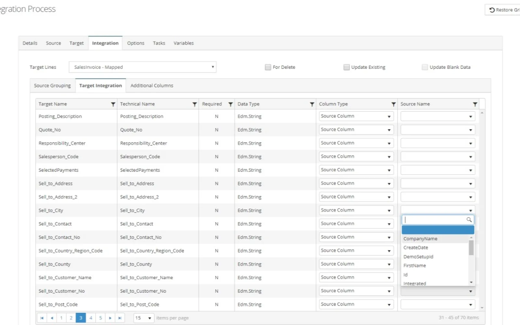520x325 pixels.
Task: Open Source Name dropdown for Quote_No row
Action: [x=438, y=130]
